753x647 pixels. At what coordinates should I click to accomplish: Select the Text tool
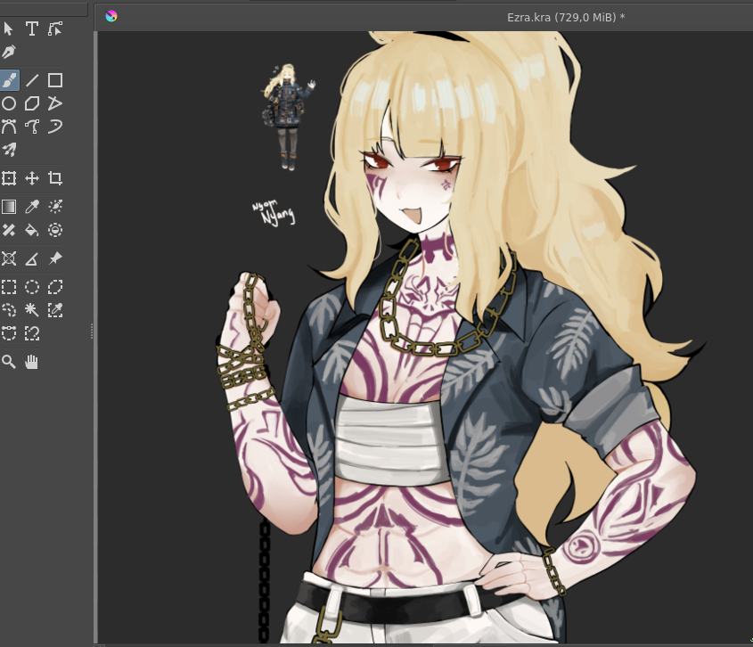(32, 29)
